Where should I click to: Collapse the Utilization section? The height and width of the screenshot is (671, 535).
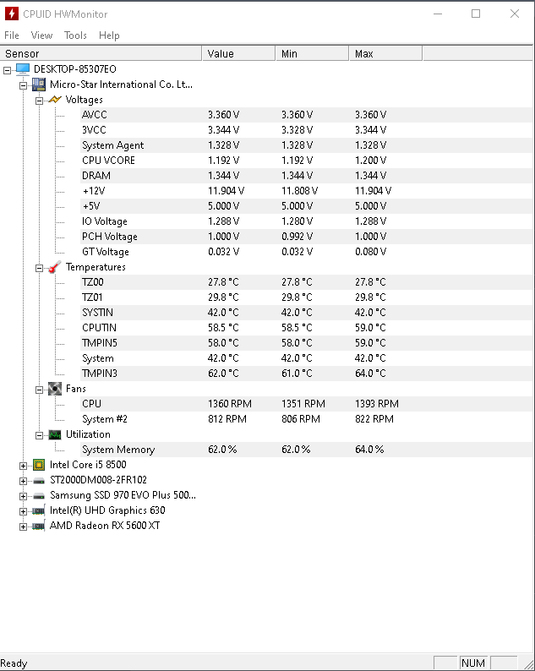tap(39, 435)
